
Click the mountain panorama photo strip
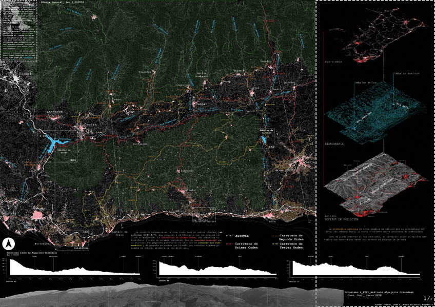coord(172,295)
